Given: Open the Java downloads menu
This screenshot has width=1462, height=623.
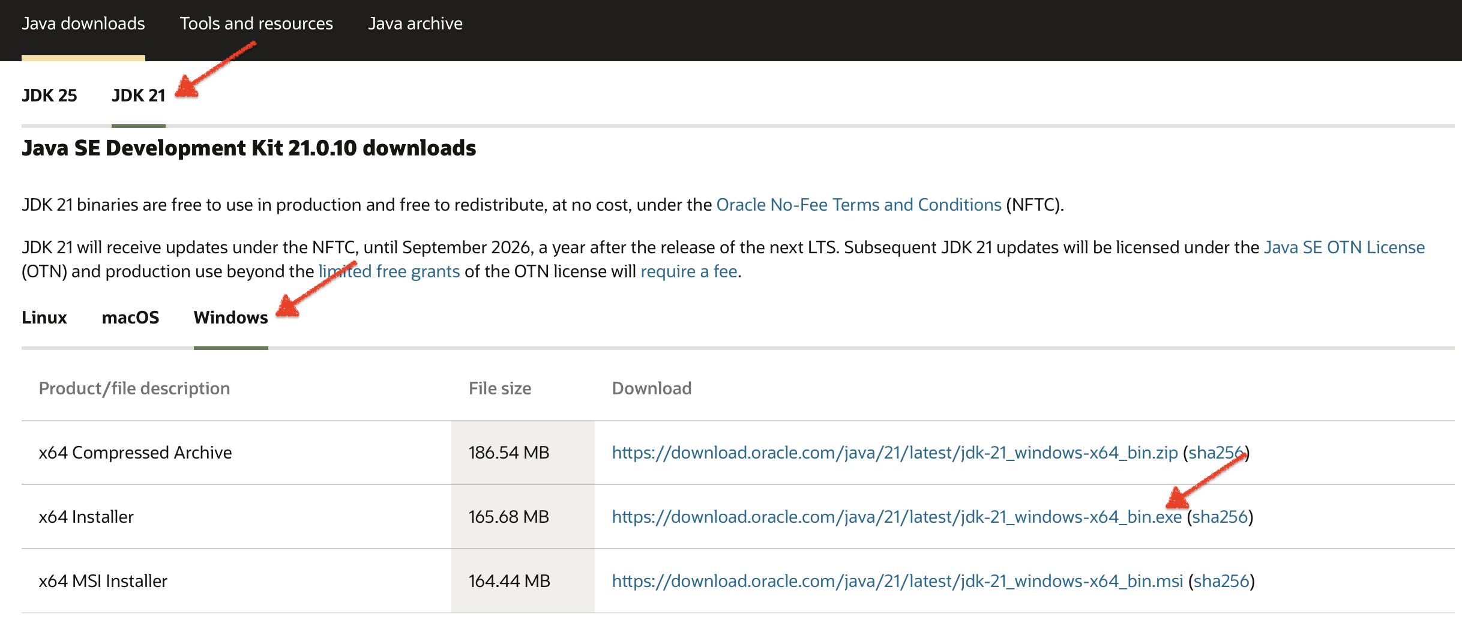Looking at the screenshot, I should tap(83, 23).
